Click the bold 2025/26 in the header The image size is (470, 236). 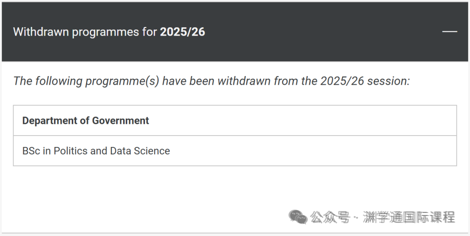182,32
